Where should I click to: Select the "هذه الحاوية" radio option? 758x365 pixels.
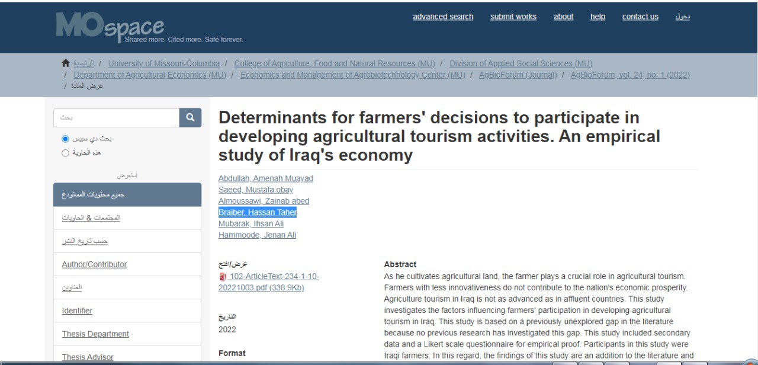click(x=66, y=153)
